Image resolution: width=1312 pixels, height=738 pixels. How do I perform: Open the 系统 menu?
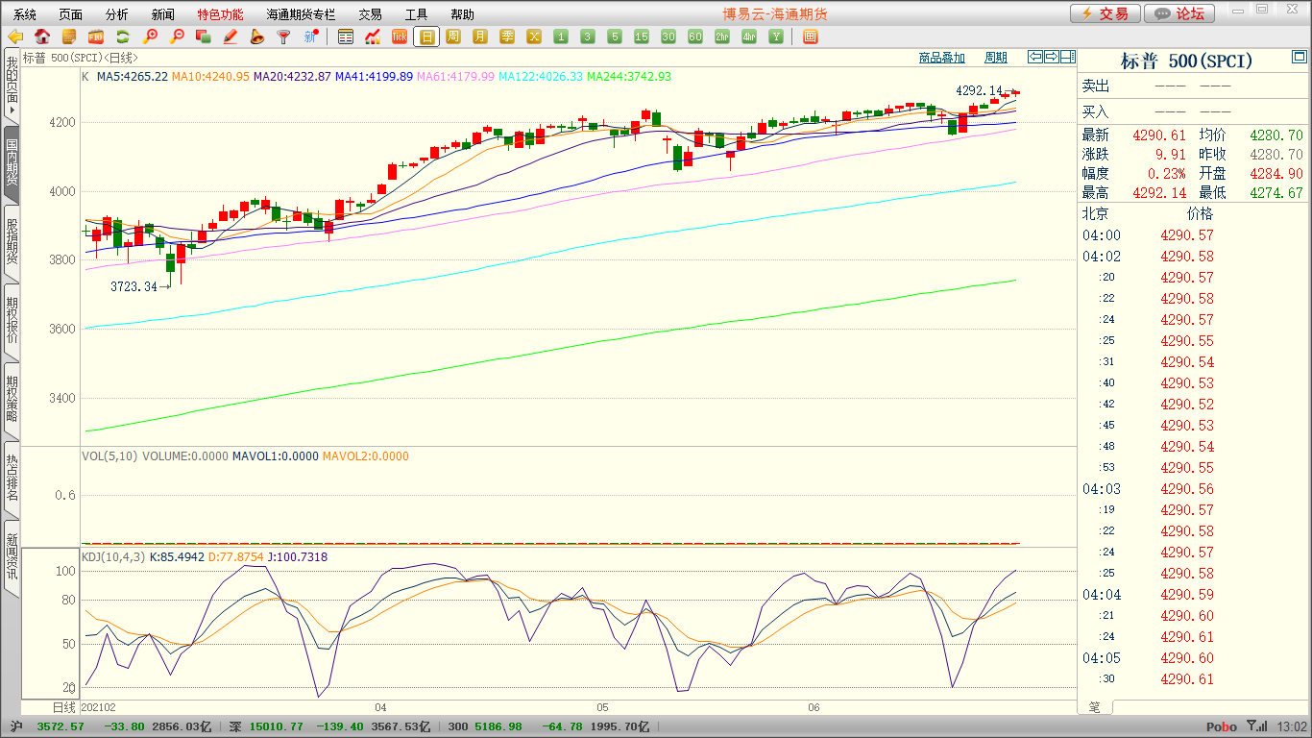click(x=25, y=14)
